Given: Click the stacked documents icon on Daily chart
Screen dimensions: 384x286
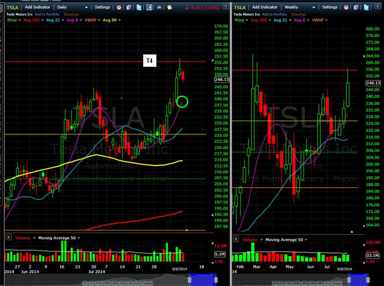Looking at the screenshot, I should point(129,7).
